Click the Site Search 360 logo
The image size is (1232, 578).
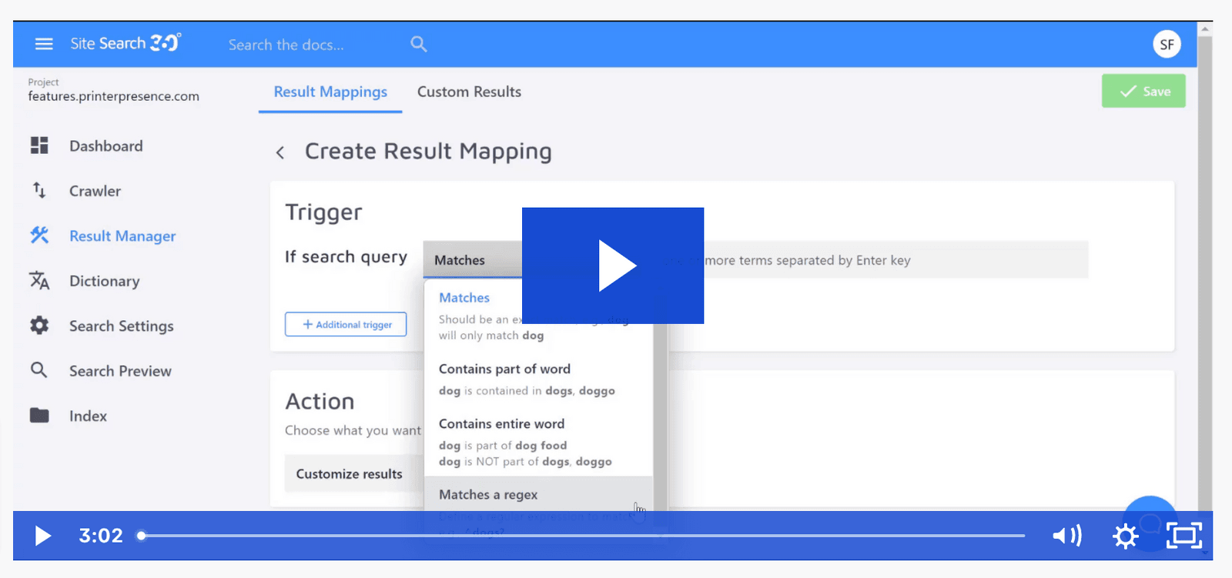[x=126, y=43]
